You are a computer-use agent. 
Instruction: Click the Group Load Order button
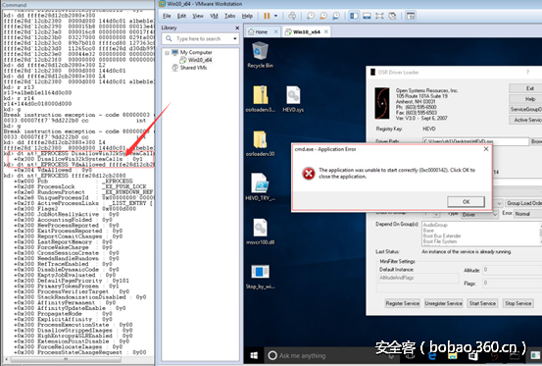[x=523, y=203]
